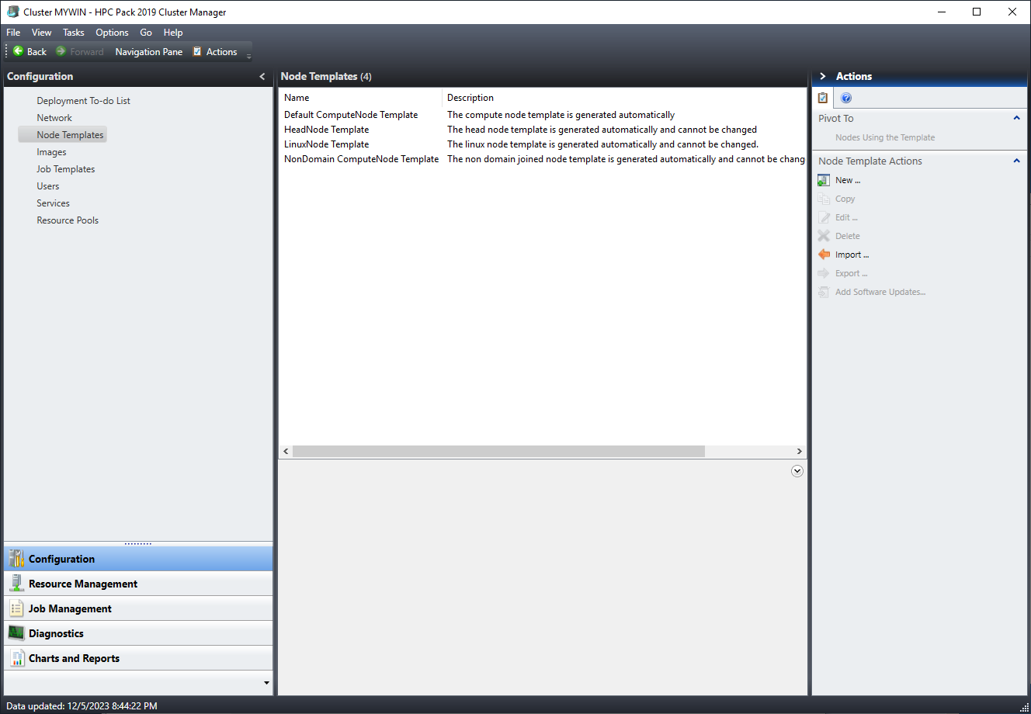Select the clipboard icon tab in Actions pane

[x=822, y=98]
